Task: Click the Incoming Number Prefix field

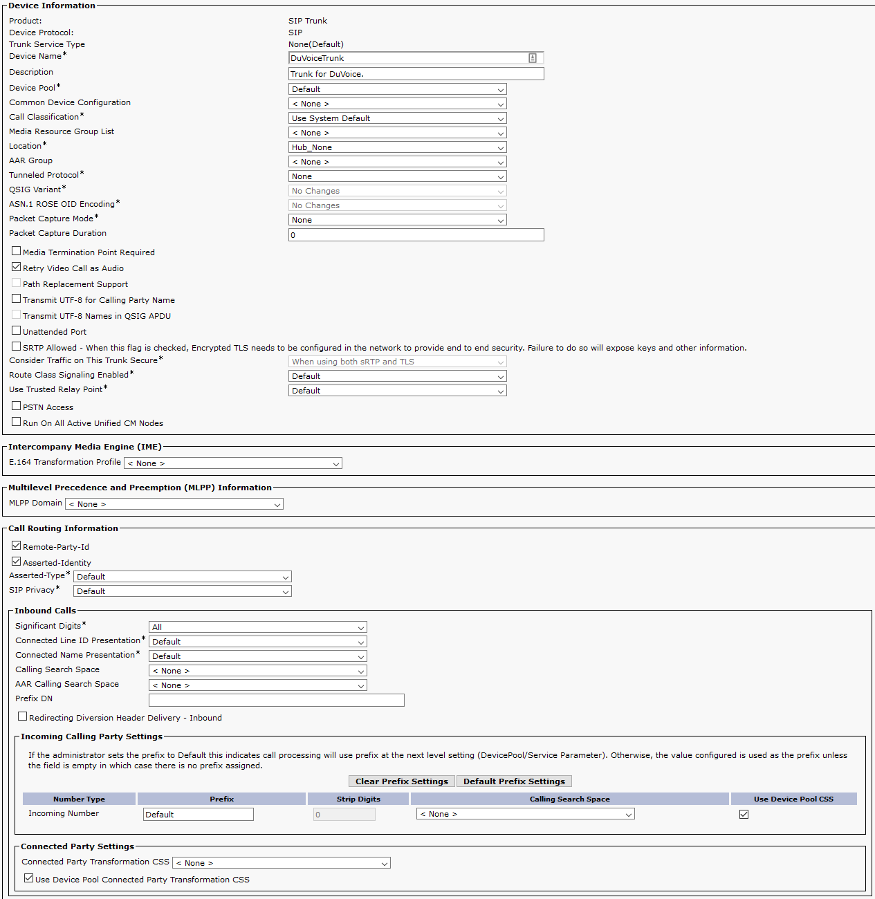Action: [199, 815]
